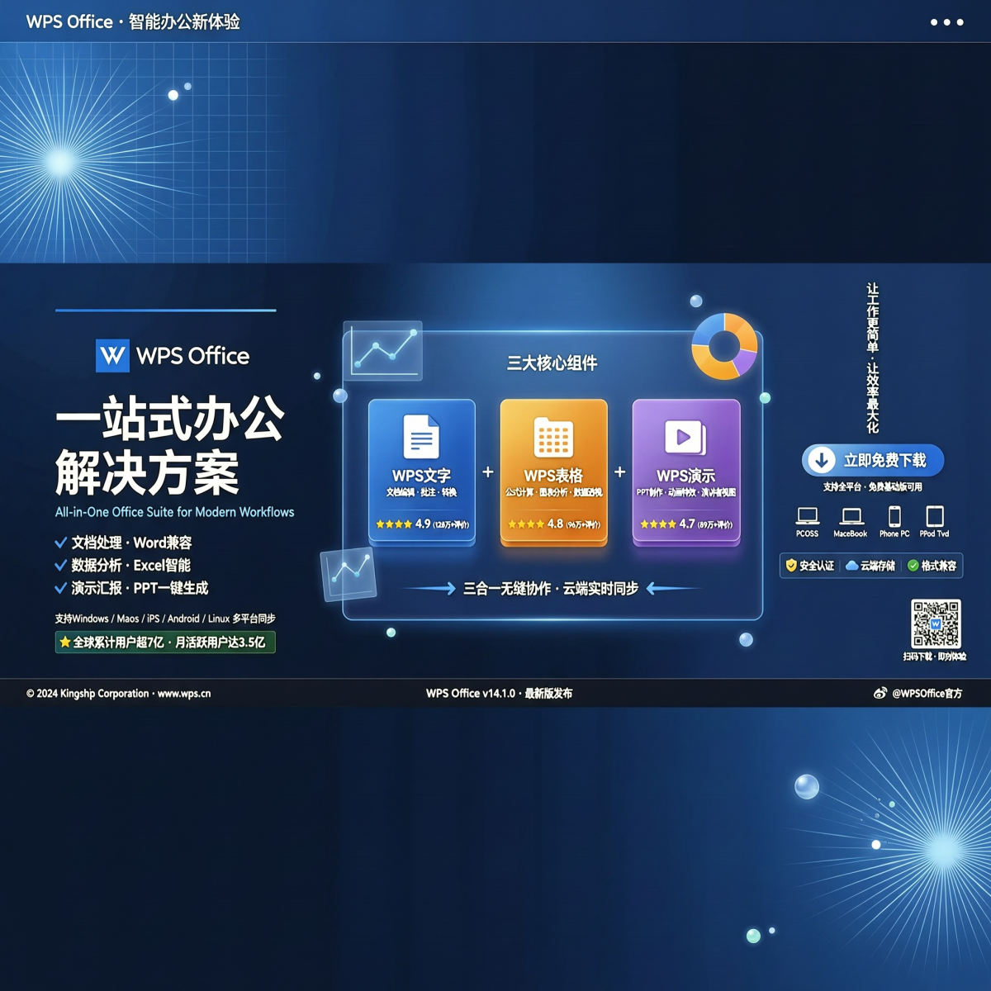
Task: Click the 支持全平台 · 免费基础版可用 note
Action: (872, 487)
